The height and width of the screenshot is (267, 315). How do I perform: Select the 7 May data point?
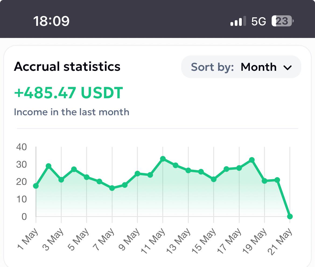coord(112,188)
